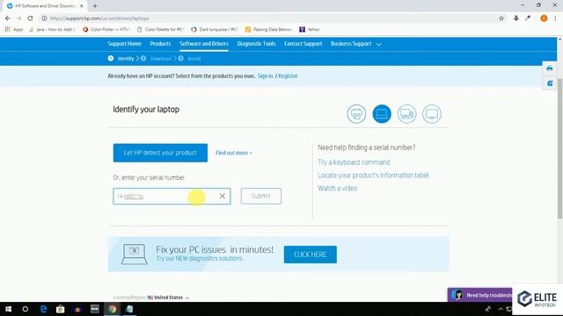Expand the Business Support dropdown chevron
The height and width of the screenshot is (316, 563).
379,45
